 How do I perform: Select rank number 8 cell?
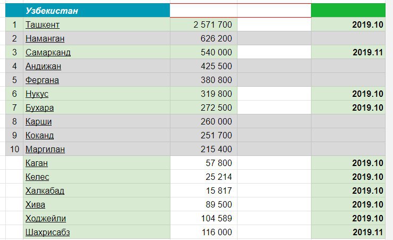(x=14, y=121)
